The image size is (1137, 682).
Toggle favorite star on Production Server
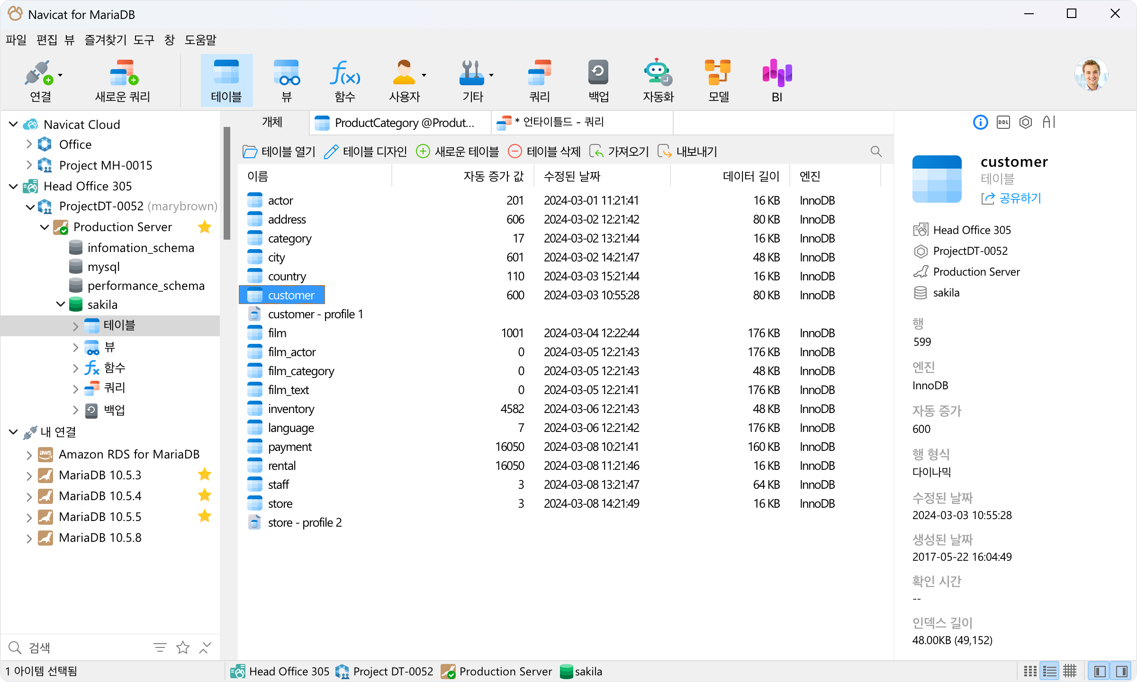[205, 227]
